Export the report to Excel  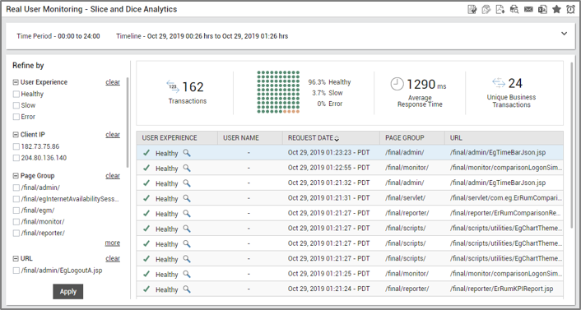pyautogui.click(x=542, y=10)
